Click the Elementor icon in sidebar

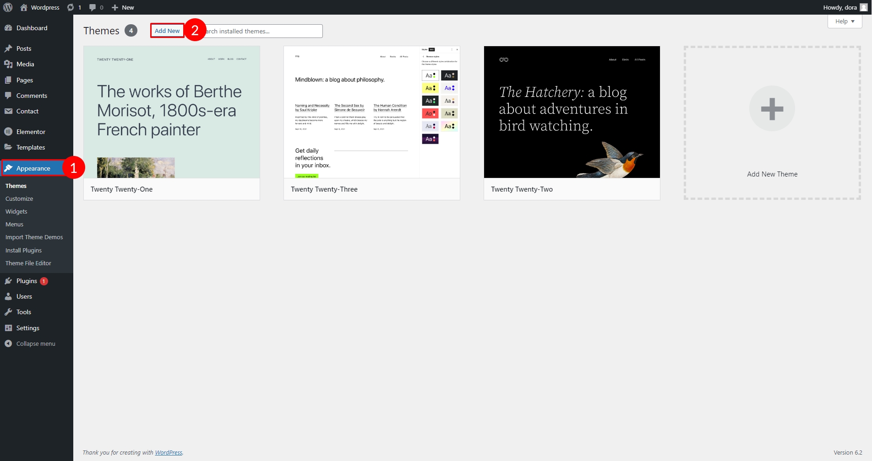[8, 132]
